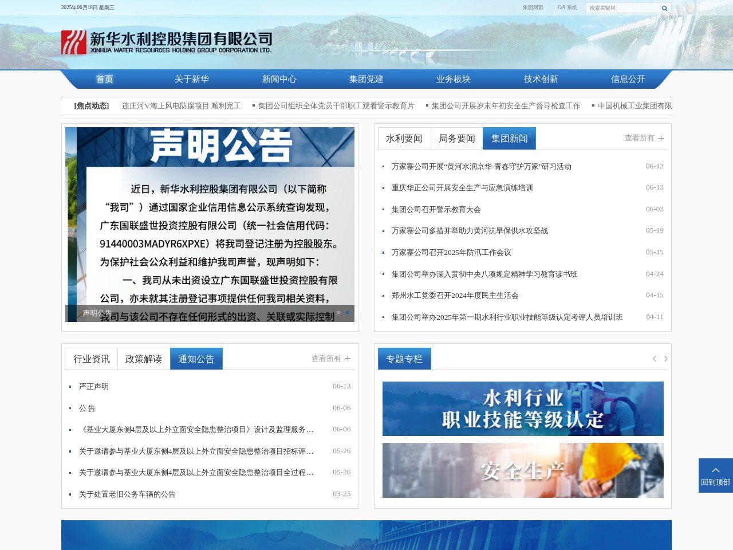Switch to the 行业资讯 tab
This screenshot has width=733, height=550.
92,359
